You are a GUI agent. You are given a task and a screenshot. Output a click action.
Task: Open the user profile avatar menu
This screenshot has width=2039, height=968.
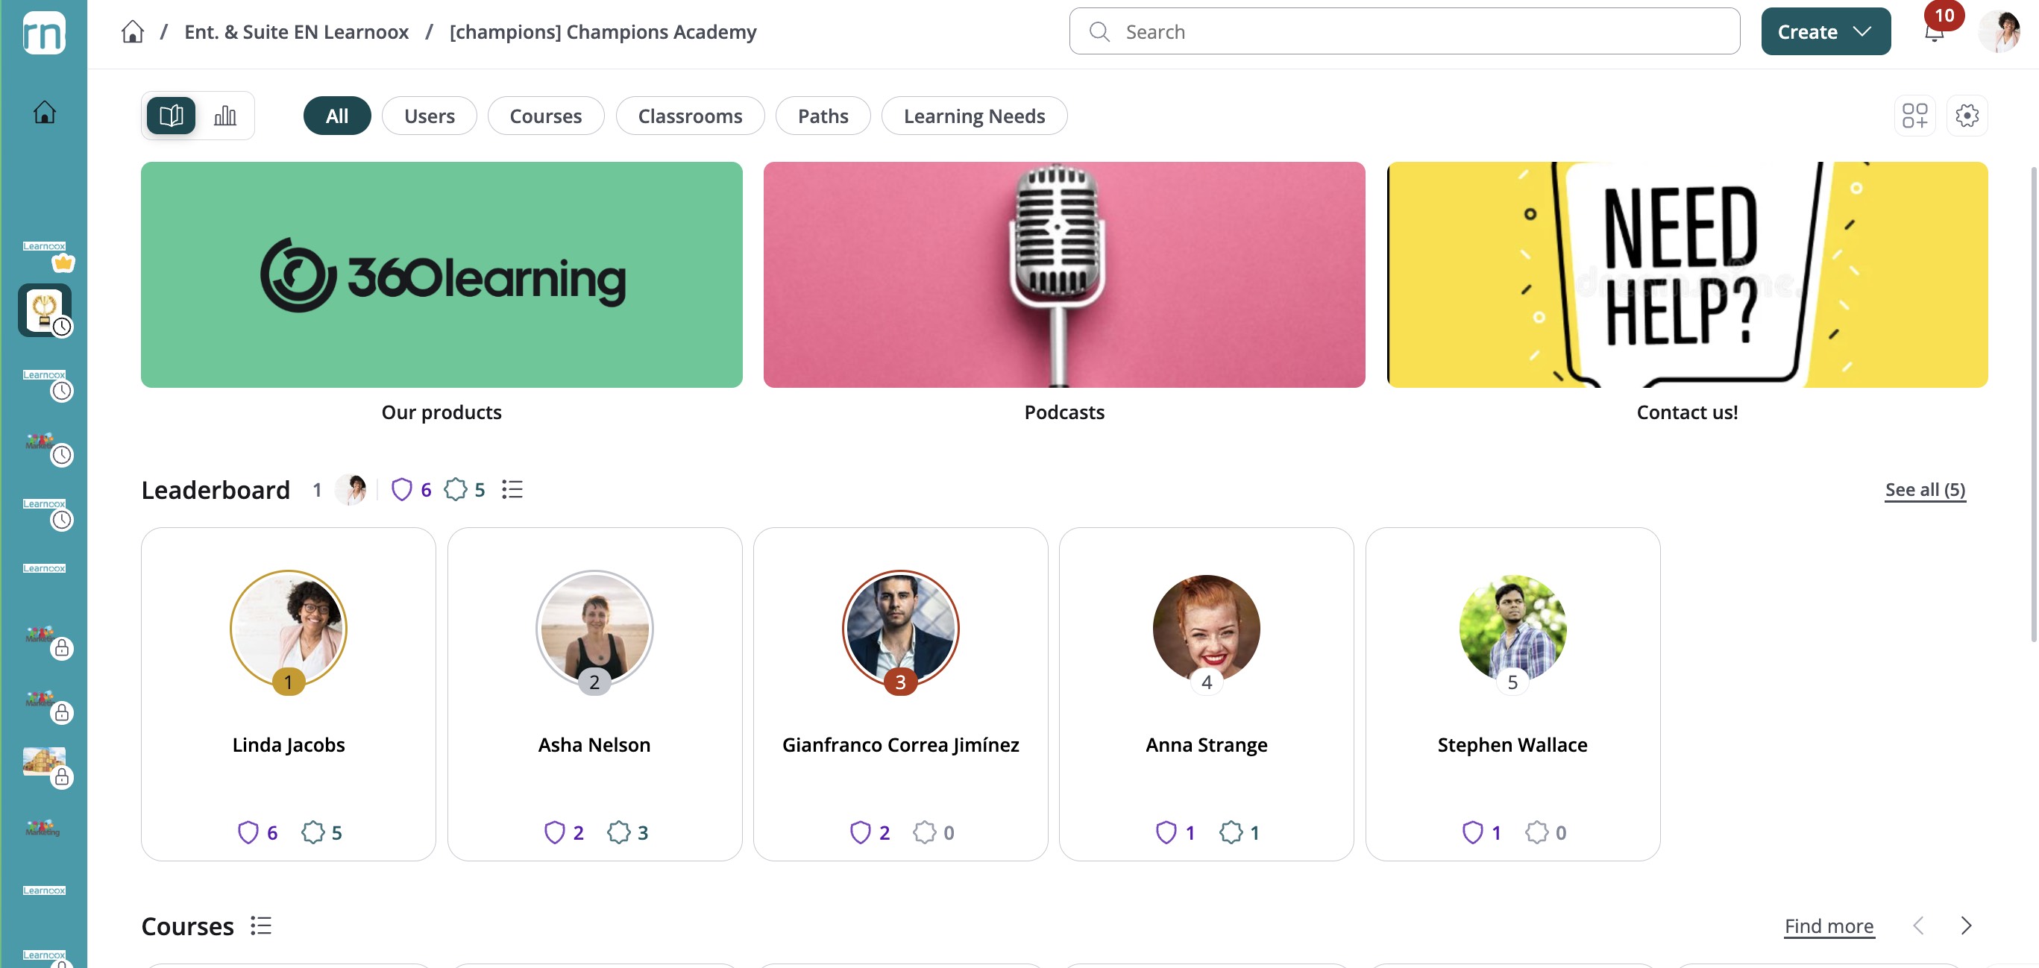coord(1999,31)
